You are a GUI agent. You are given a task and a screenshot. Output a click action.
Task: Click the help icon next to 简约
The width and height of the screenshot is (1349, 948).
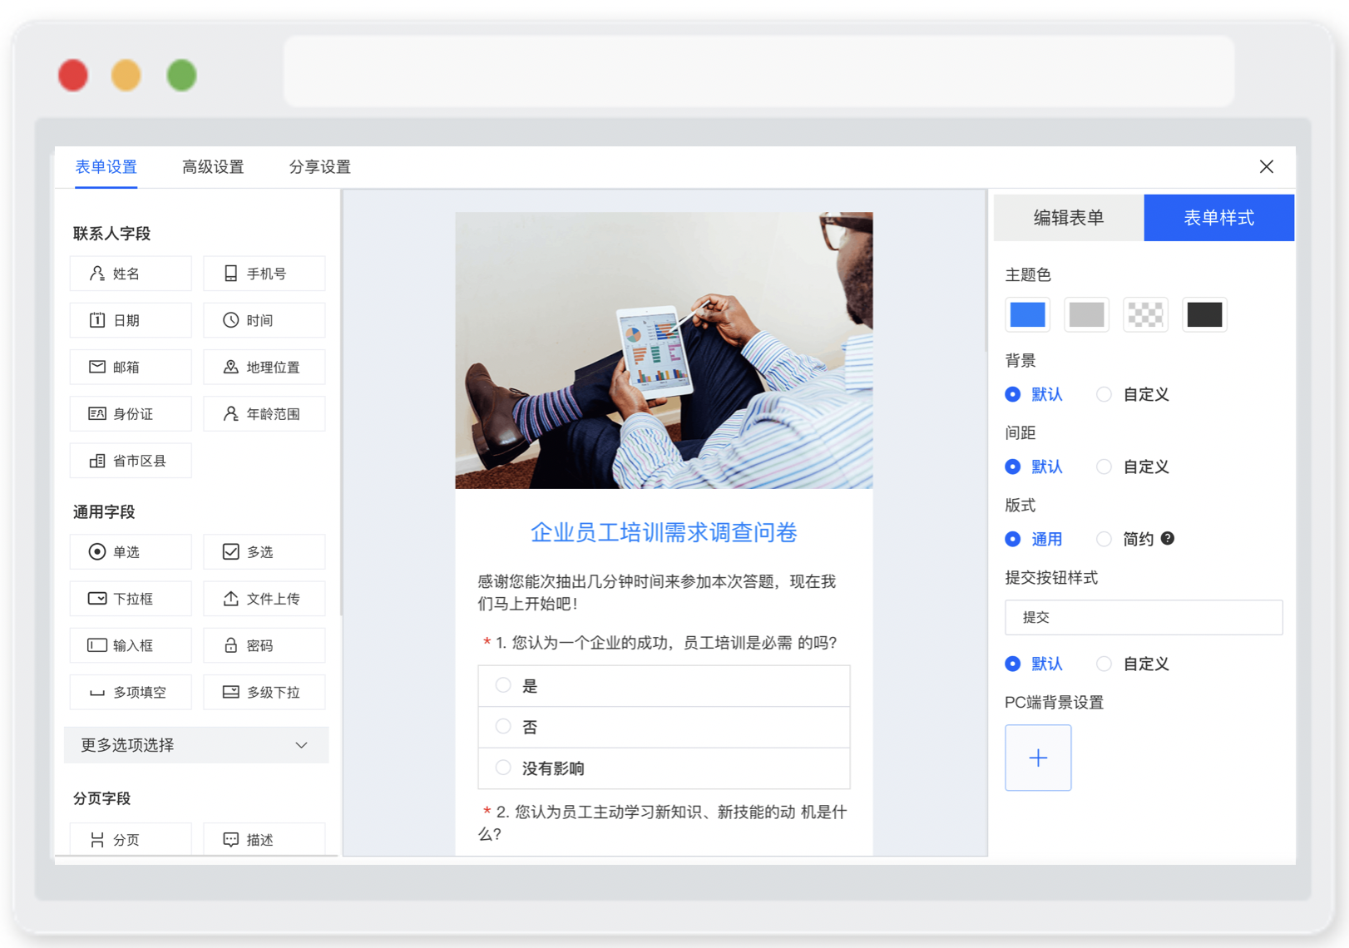1168,539
